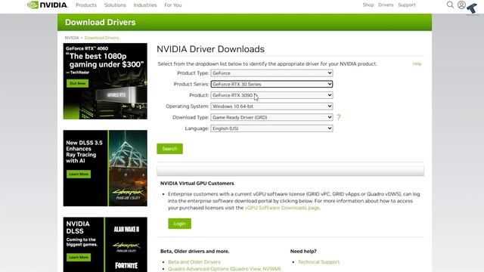Open the For You menu

click(x=173, y=5)
